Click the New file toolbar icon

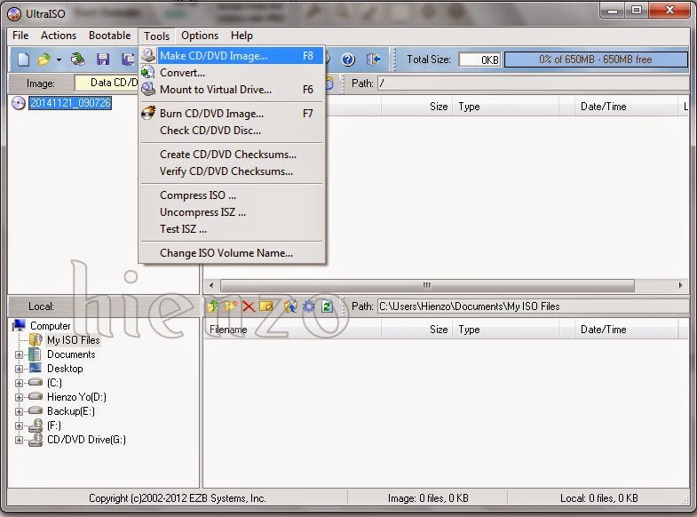(x=22, y=60)
